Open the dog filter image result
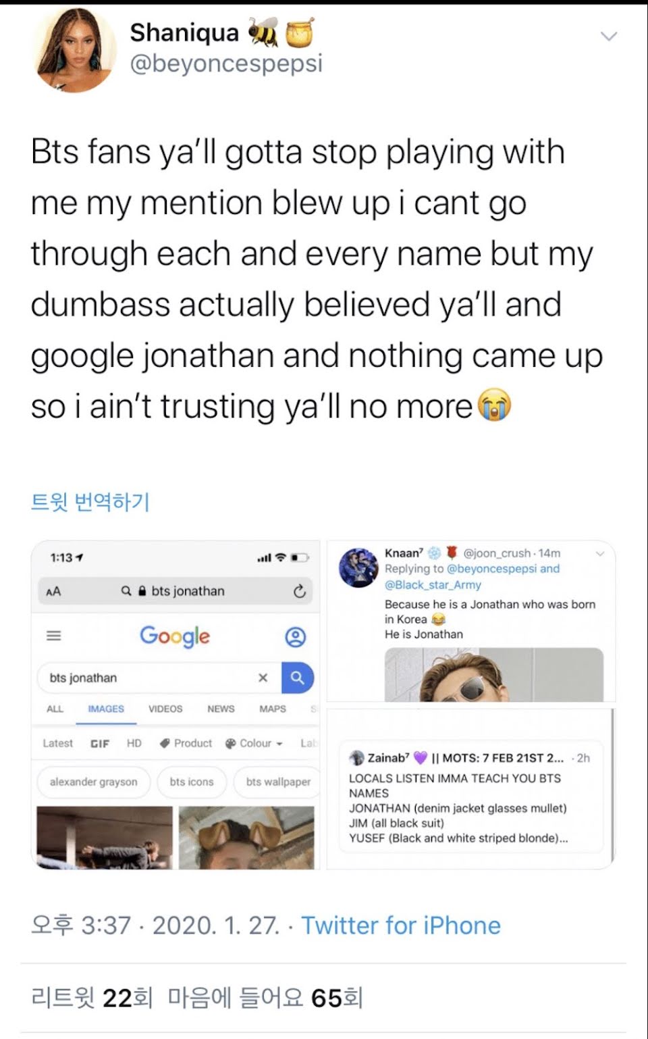648x1039 pixels. tap(246, 837)
